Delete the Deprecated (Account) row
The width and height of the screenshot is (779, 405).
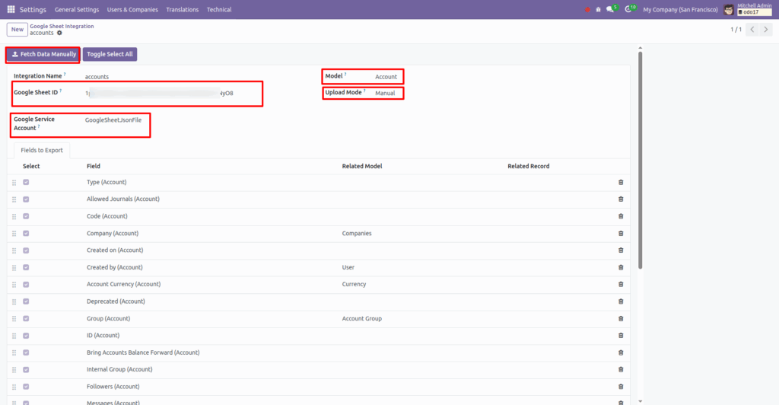621,301
